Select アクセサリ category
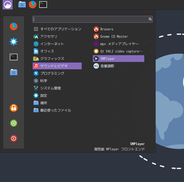 pos(57,36)
